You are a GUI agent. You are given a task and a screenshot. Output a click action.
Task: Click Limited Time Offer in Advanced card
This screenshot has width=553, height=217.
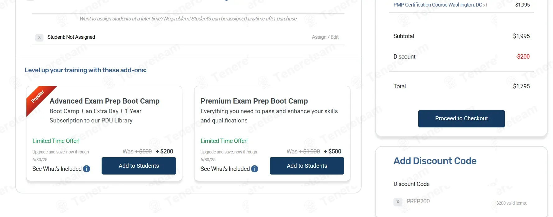(56, 141)
